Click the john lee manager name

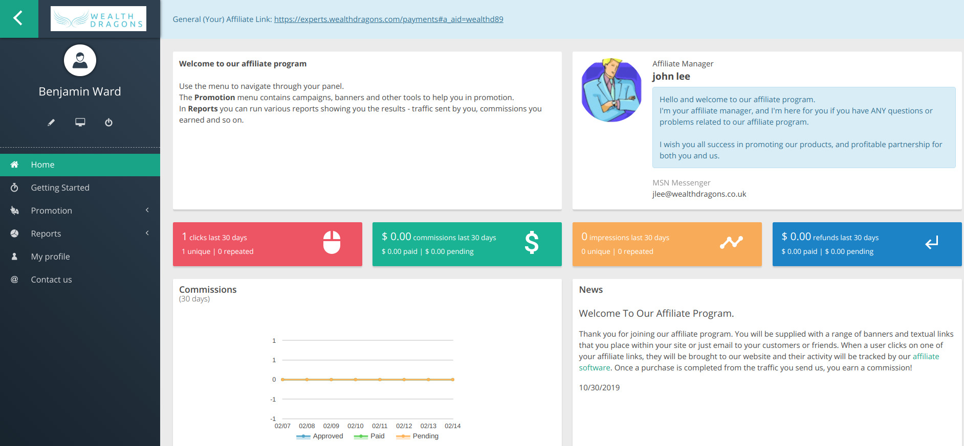click(671, 77)
